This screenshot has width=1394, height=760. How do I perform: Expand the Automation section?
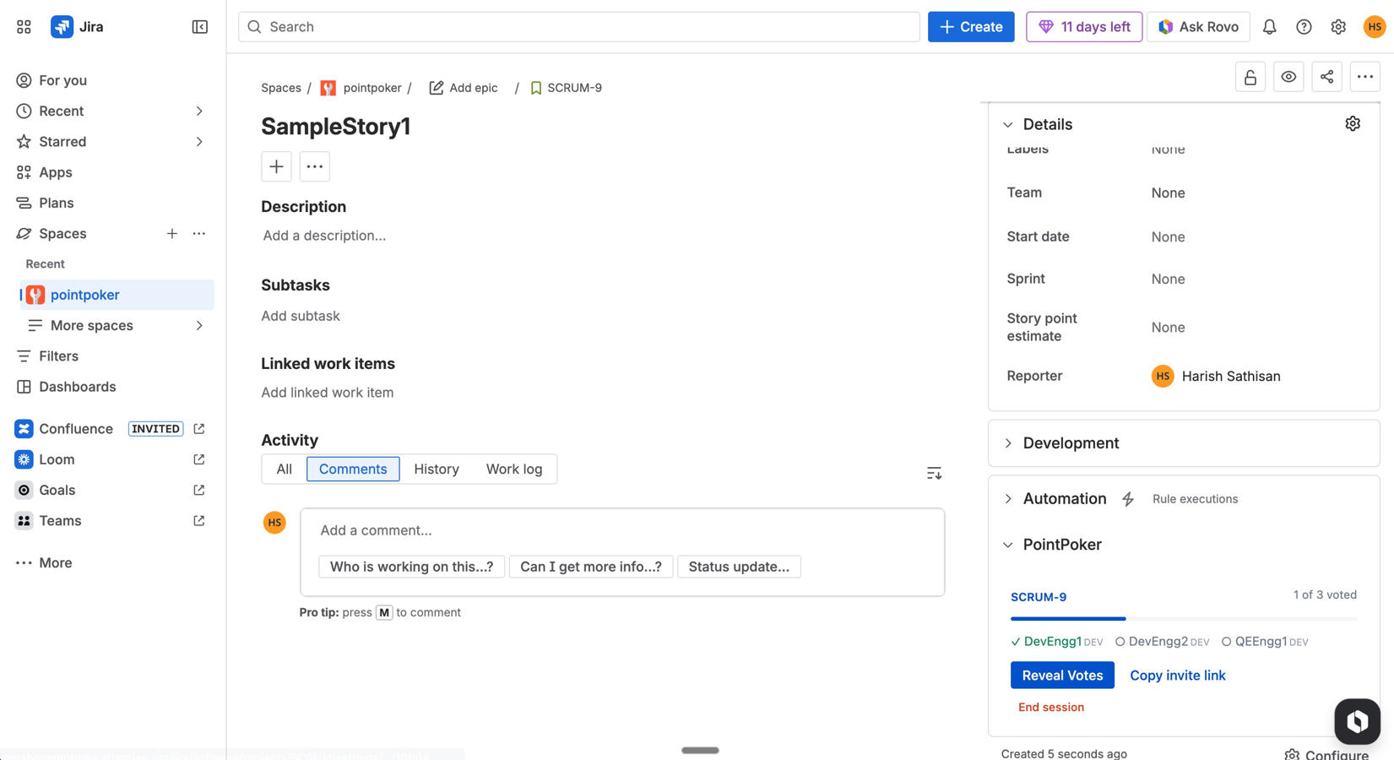point(1007,498)
